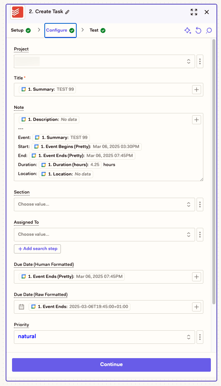The width and height of the screenshot is (221, 386).
Task: Open the Section Choose value dropdown
Action: point(104,204)
